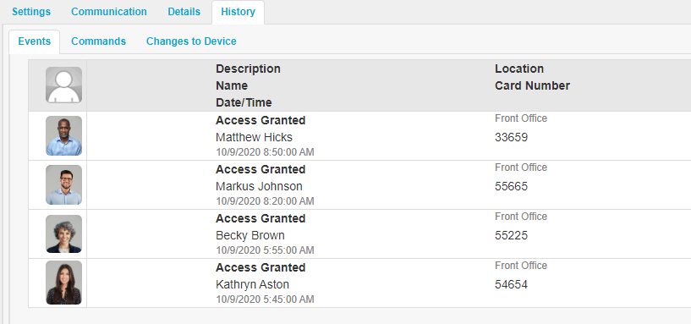
Task: Click Markus Johnson's profile photo
Action: (x=63, y=184)
